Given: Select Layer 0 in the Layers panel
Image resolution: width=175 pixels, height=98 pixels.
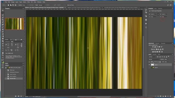Looking at the screenshot, I should (160, 68).
